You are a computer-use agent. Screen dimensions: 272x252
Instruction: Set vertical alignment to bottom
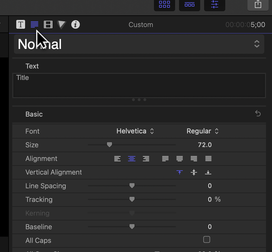[208, 172]
